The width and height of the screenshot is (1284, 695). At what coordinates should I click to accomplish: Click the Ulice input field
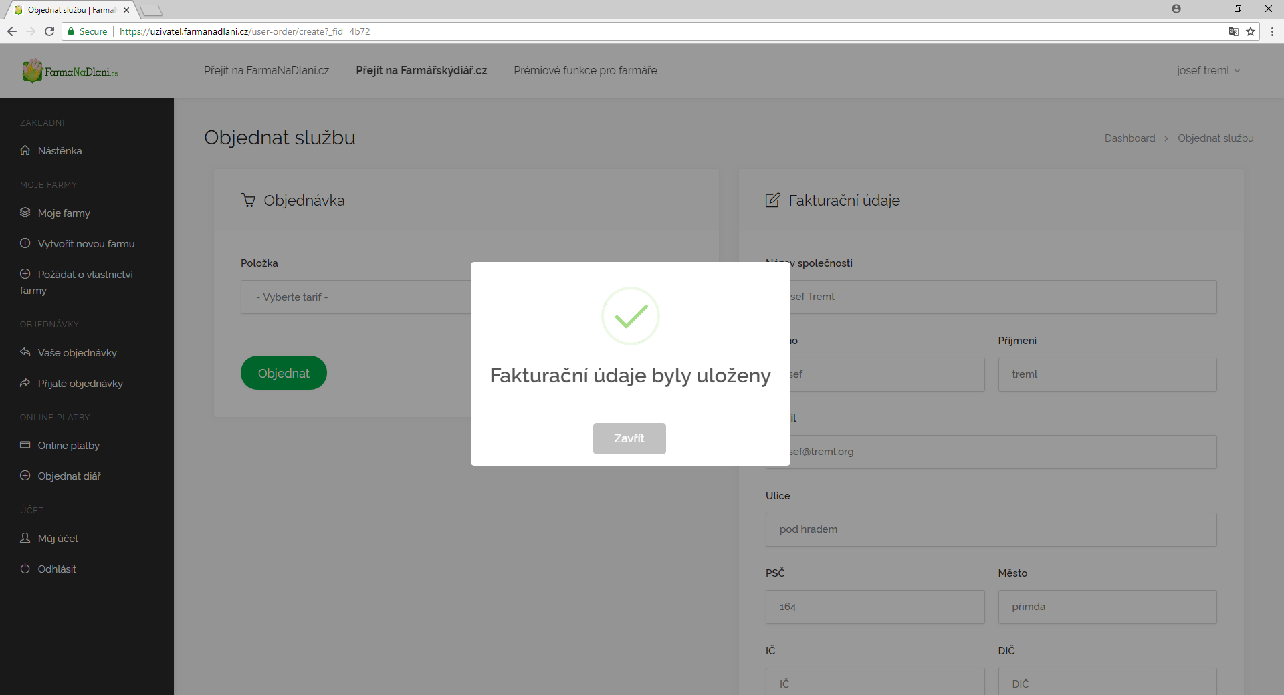(x=990, y=529)
